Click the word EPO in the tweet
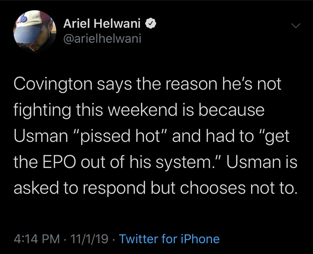 (59, 162)
